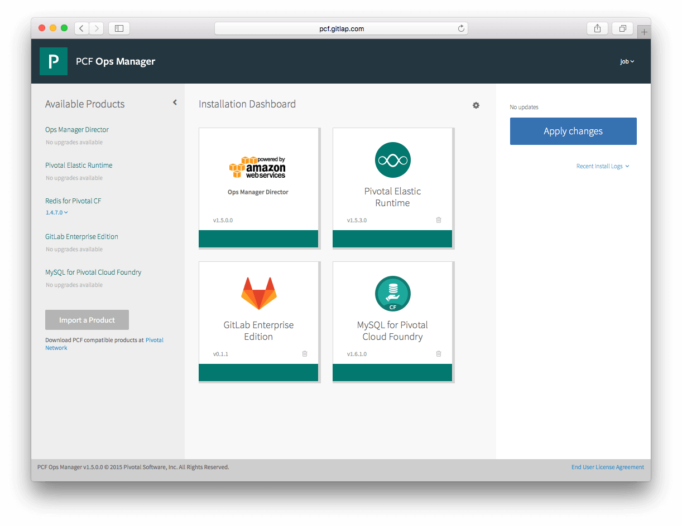Show all Safari tabs
Viewport: 682px width, 526px height.
click(622, 28)
